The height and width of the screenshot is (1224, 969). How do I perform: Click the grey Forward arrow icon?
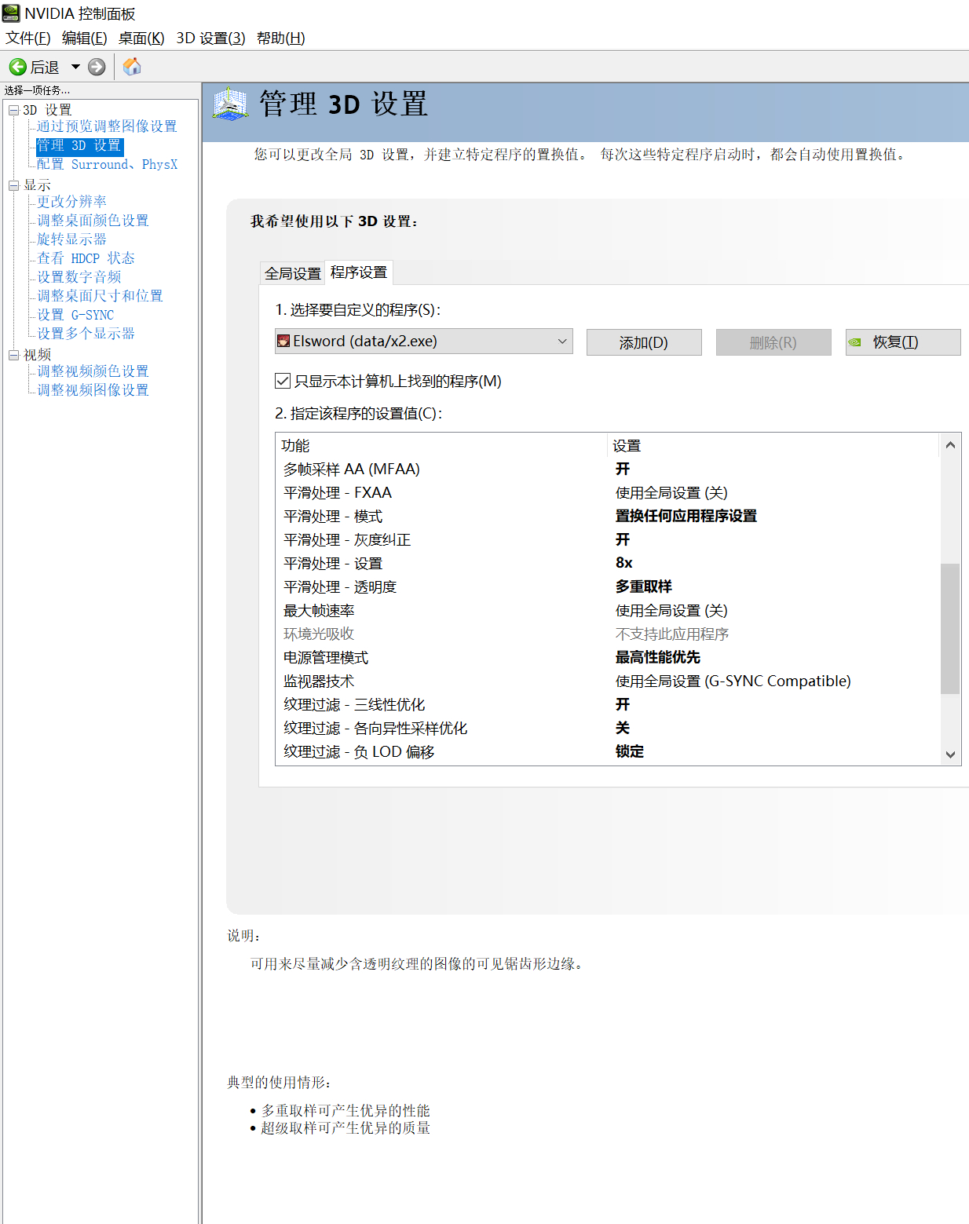pos(97,67)
